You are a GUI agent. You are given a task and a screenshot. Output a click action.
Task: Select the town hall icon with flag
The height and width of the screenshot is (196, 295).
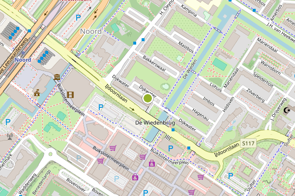37,93
